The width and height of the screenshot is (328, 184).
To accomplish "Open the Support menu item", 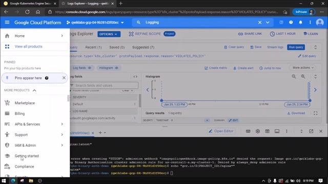I will tap(21, 135).
